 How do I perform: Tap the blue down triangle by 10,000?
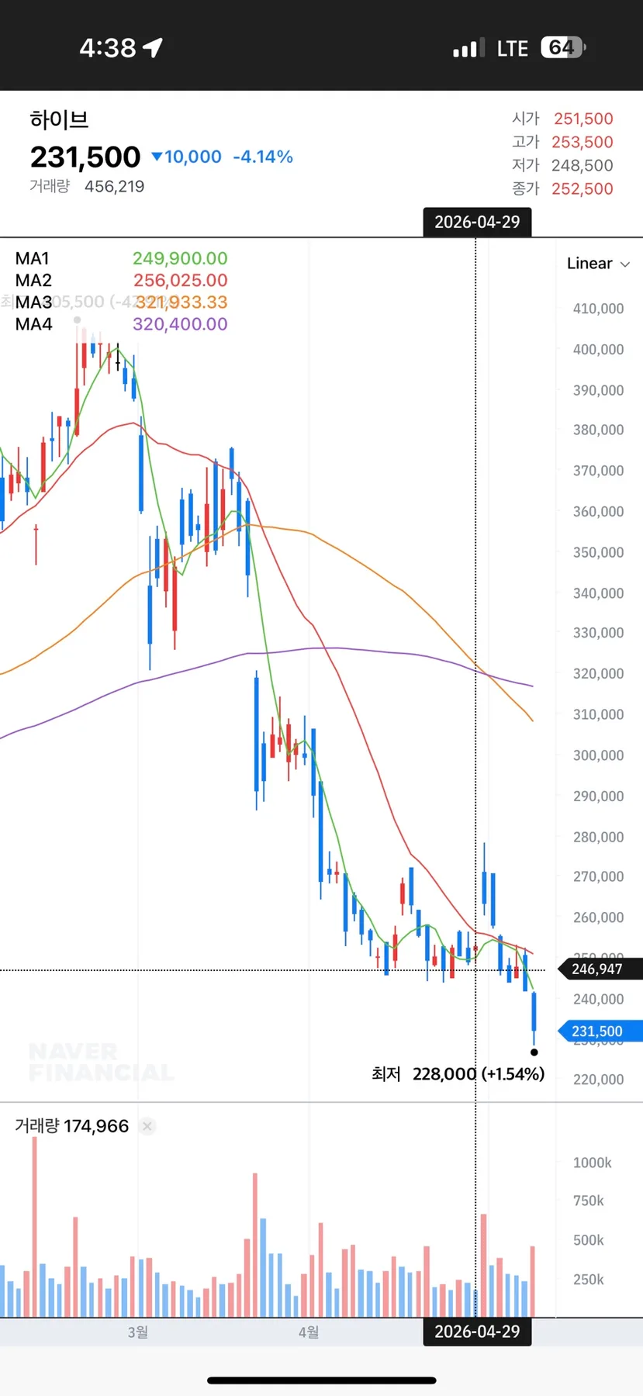point(157,157)
